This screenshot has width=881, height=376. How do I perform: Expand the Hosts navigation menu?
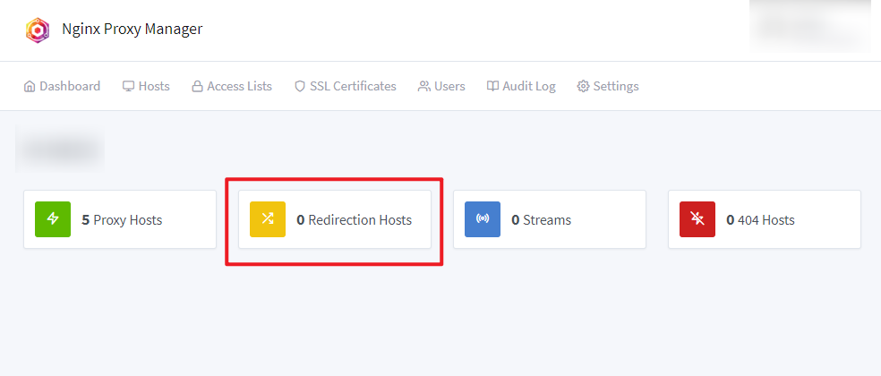pos(146,87)
